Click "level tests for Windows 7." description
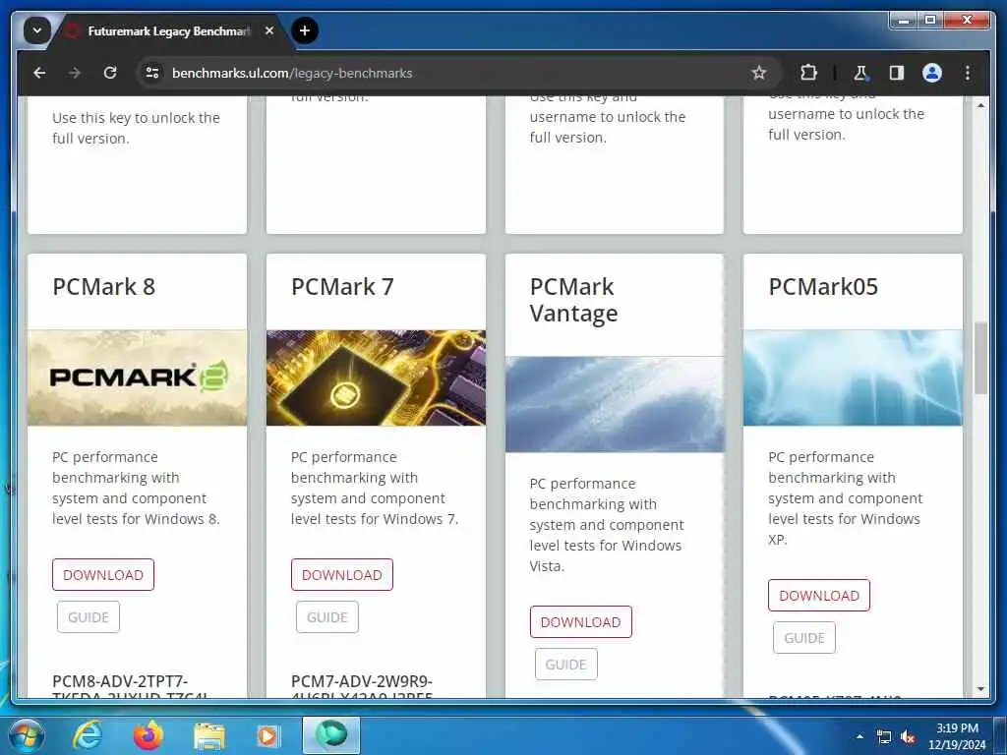 click(375, 519)
